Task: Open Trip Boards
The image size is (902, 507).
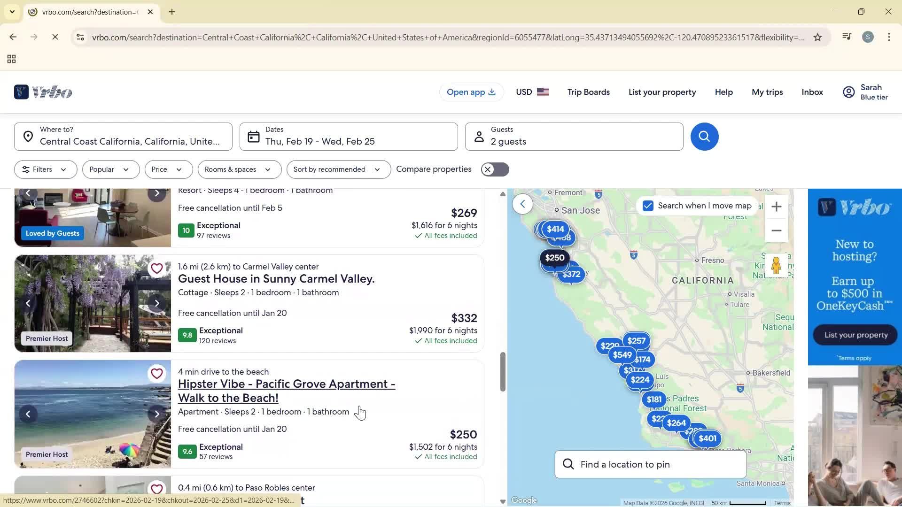Action: (x=588, y=92)
